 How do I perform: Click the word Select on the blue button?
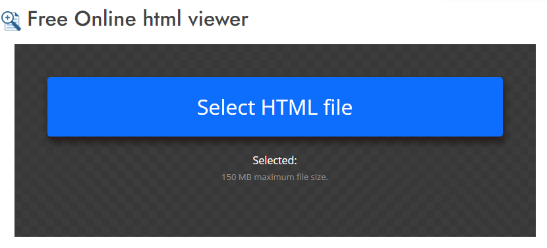(x=226, y=108)
